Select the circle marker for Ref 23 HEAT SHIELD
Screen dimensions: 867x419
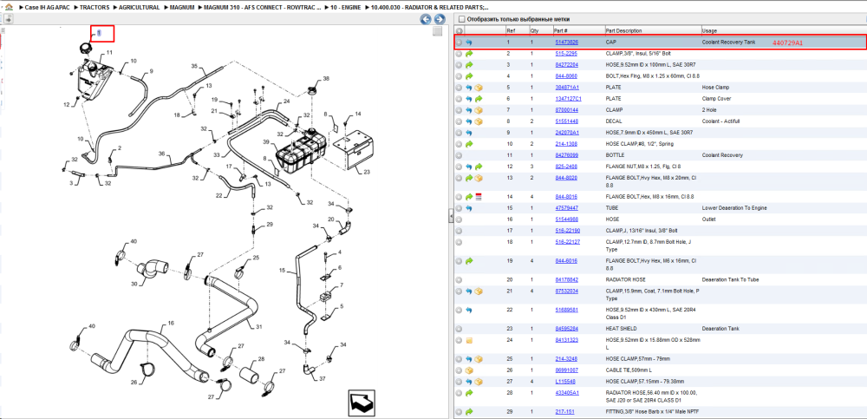(x=459, y=329)
